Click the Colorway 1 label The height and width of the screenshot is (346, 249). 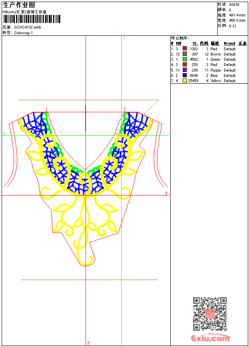23,33
